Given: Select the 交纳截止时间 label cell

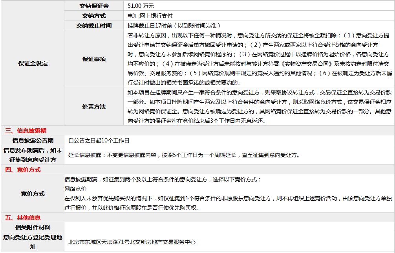Looking at the screenshot, I should pos(94,26).
